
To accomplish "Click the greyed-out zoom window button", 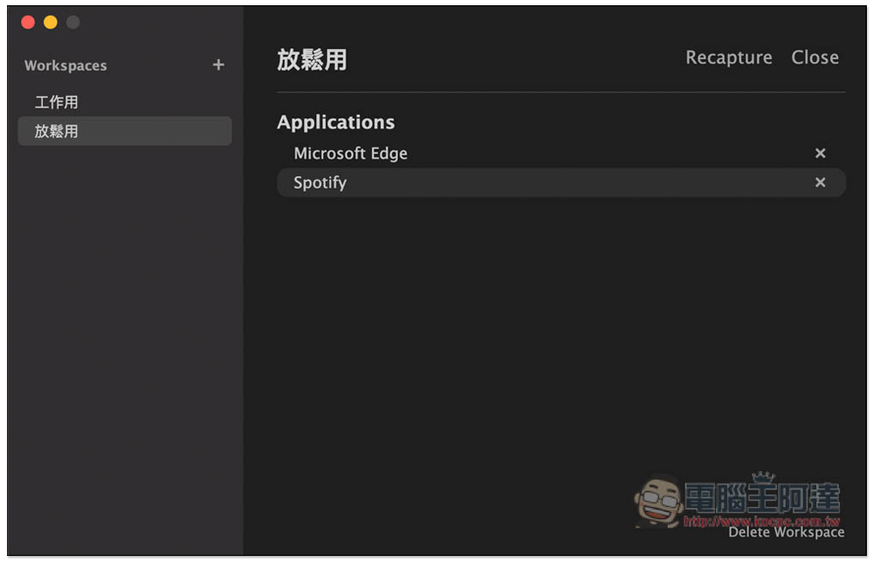I will (73, 23).
